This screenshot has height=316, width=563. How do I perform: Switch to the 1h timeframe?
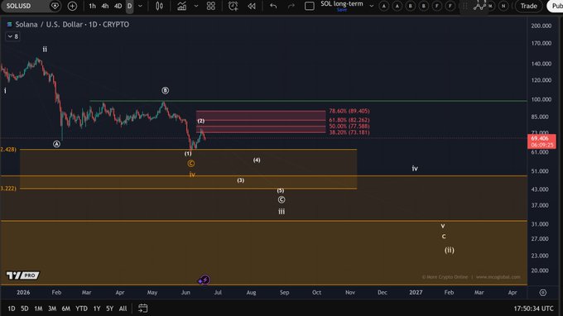click(92, 6)
